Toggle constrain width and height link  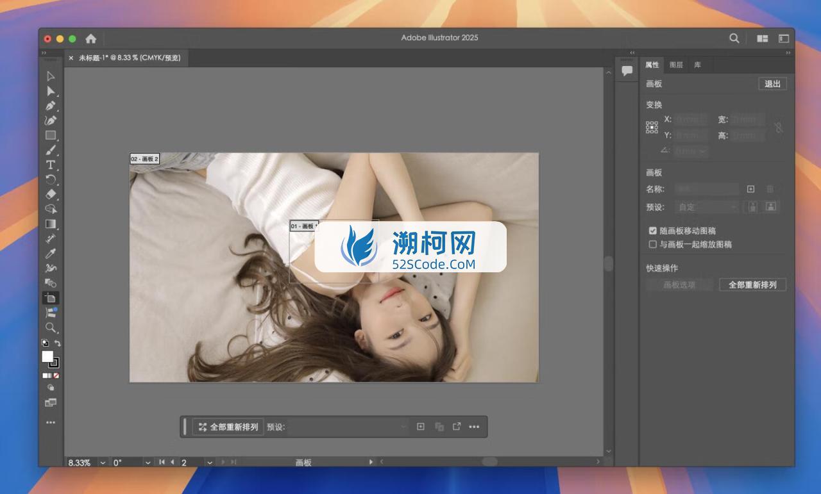779,127
